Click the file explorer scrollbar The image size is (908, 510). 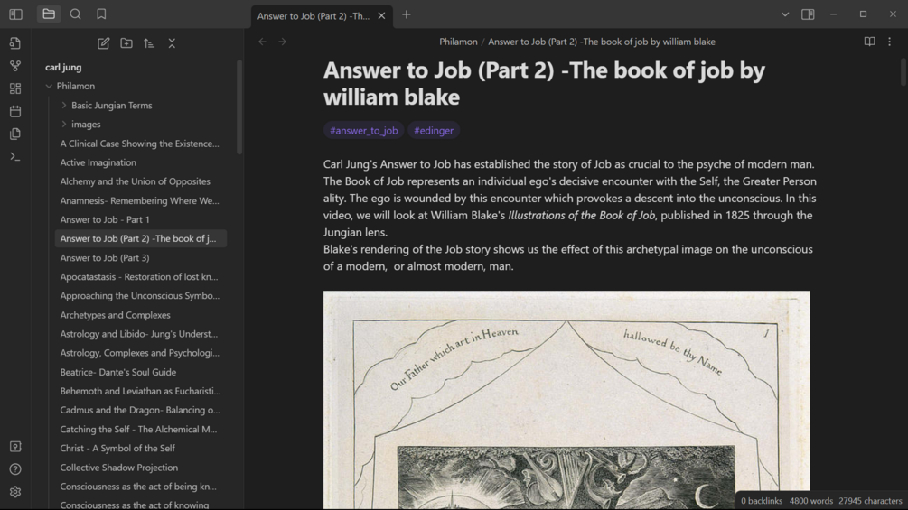pyautogui.click(x=239, y=107)
